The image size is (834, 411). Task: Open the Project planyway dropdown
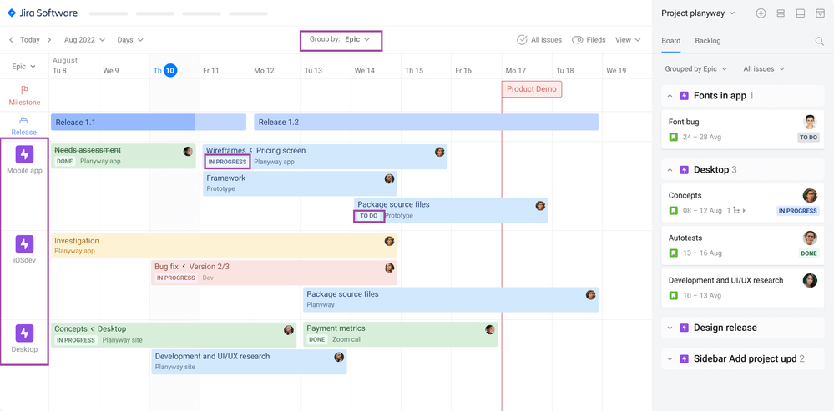tap(698, 13)
